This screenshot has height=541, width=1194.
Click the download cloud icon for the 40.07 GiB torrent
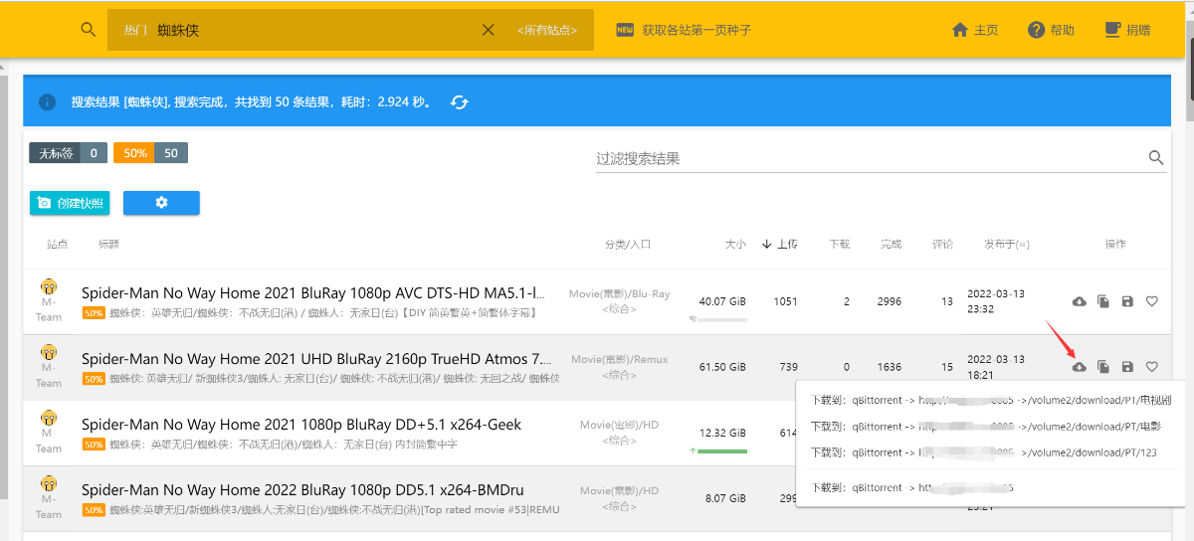(1079, 301)
